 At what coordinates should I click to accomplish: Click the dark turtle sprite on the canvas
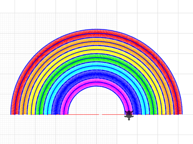(129, 115)
